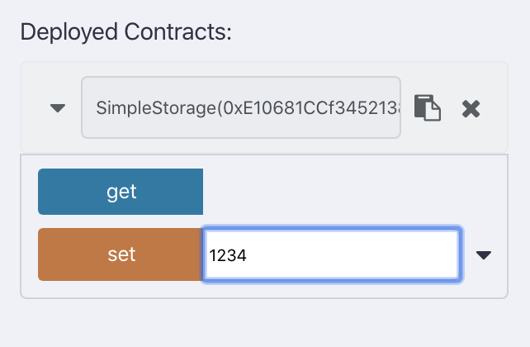530x347 pixels.
Task: Remove the deployed SimpleStorage contract
Action: [471, 108]
